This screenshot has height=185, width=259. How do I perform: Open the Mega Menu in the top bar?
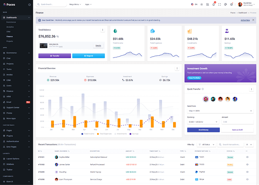[x=75, y=4]
